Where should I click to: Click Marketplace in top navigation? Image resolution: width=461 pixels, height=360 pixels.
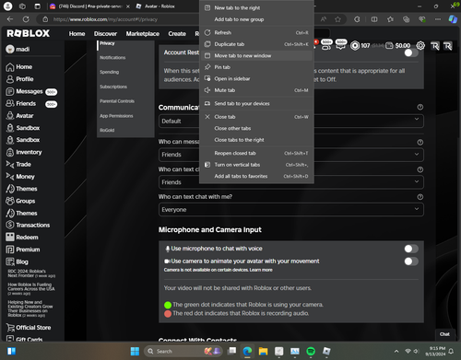click(x=143, y=34)
